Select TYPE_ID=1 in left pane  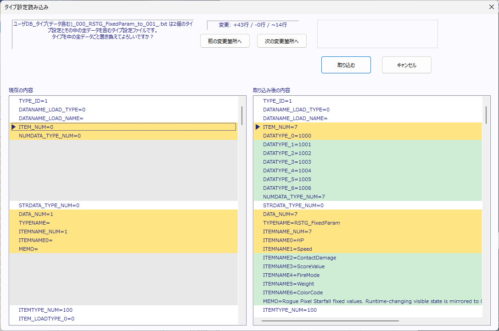coord(123,101)
